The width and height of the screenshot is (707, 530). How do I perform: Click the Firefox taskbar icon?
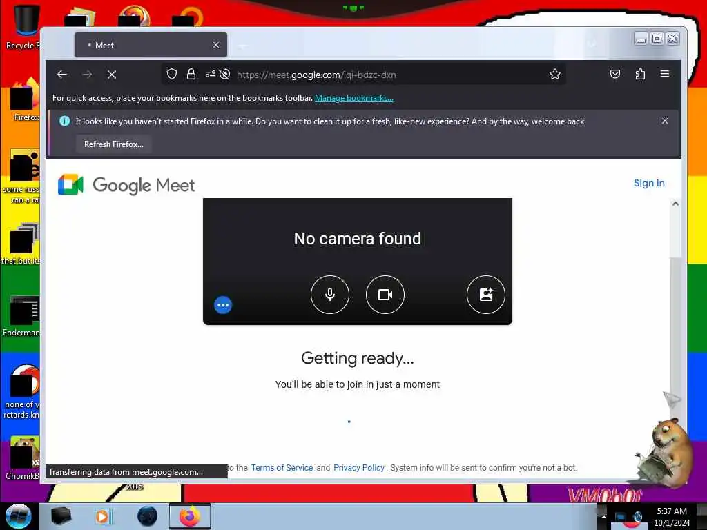[x=189, y=516]
